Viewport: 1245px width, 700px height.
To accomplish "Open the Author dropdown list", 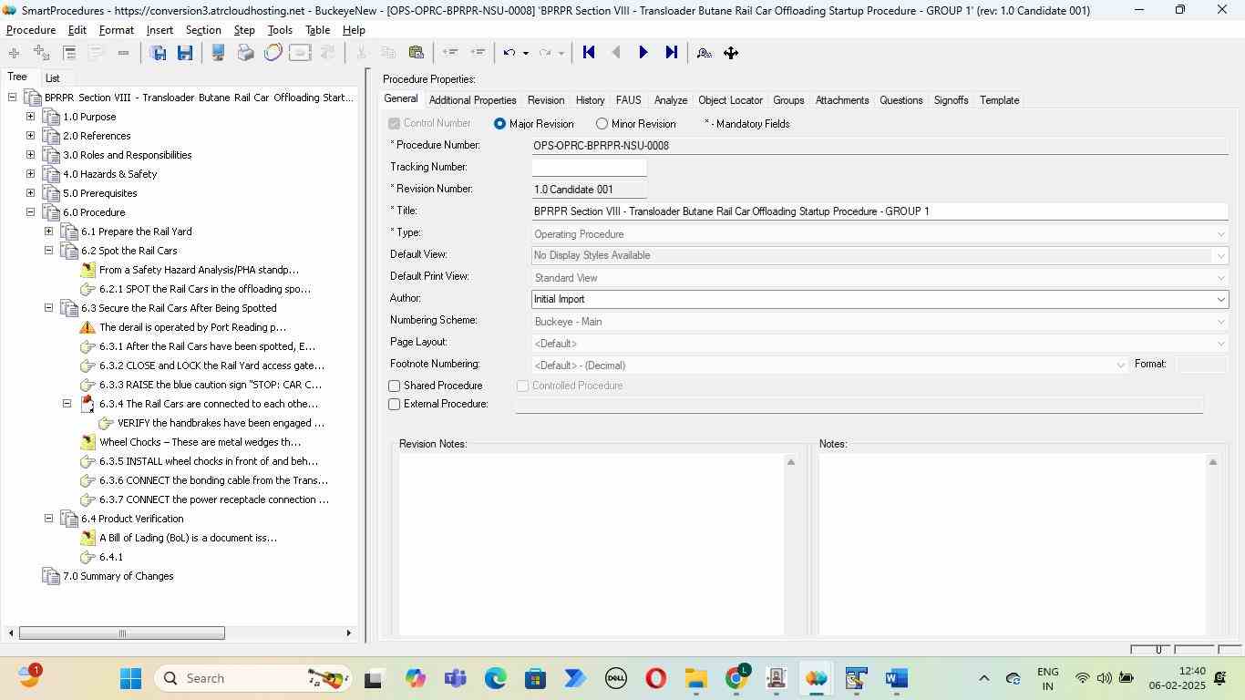I will pos(1220,300).
